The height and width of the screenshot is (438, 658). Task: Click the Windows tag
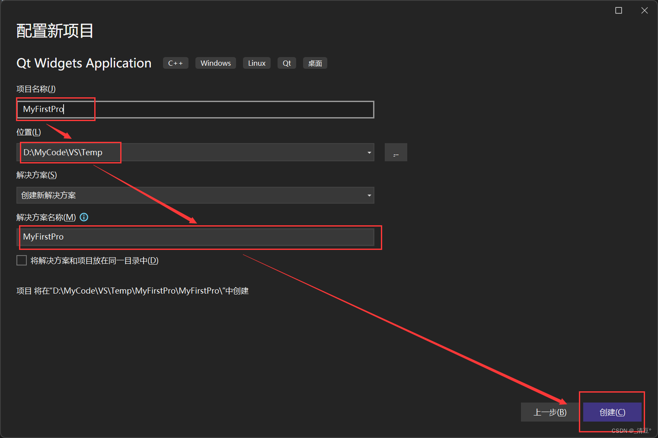[x=216, y=63]
